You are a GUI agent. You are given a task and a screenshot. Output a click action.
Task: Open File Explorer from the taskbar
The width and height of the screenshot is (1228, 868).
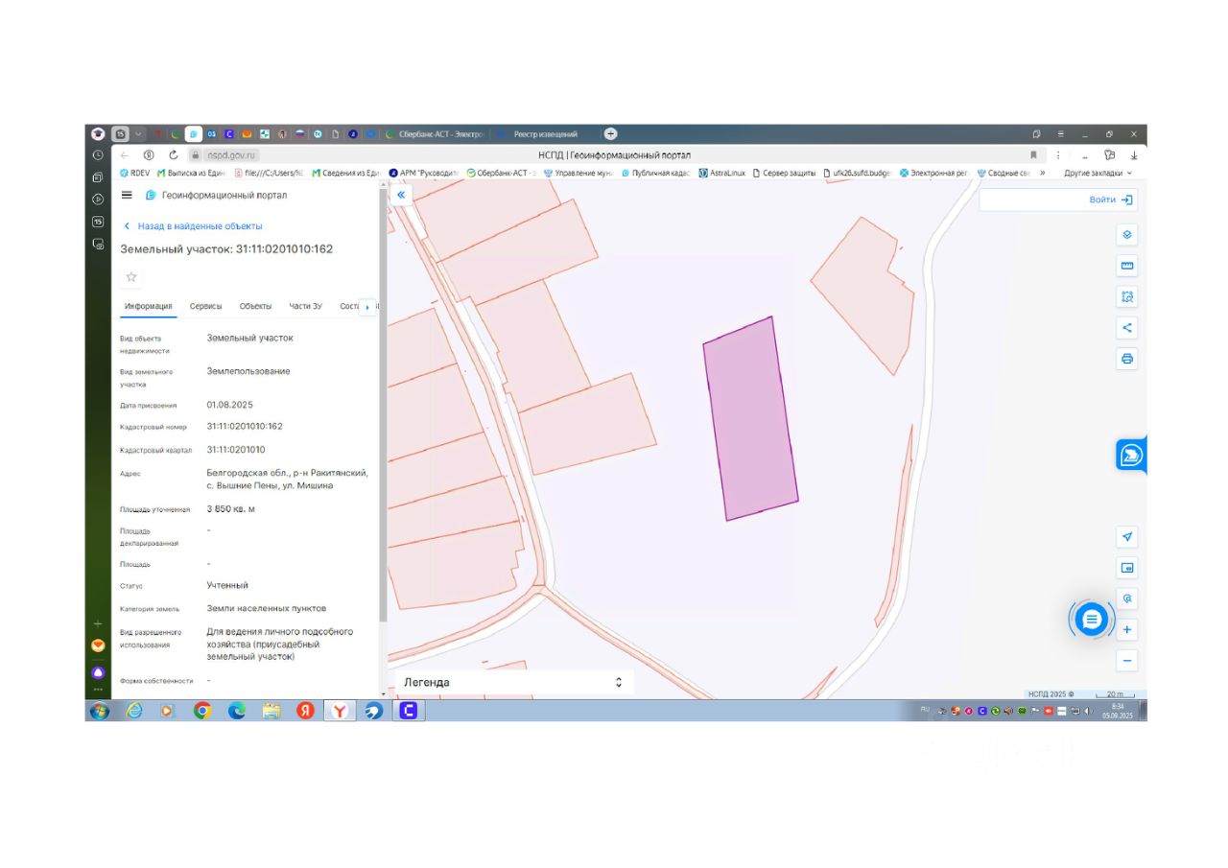coord(272,711)
